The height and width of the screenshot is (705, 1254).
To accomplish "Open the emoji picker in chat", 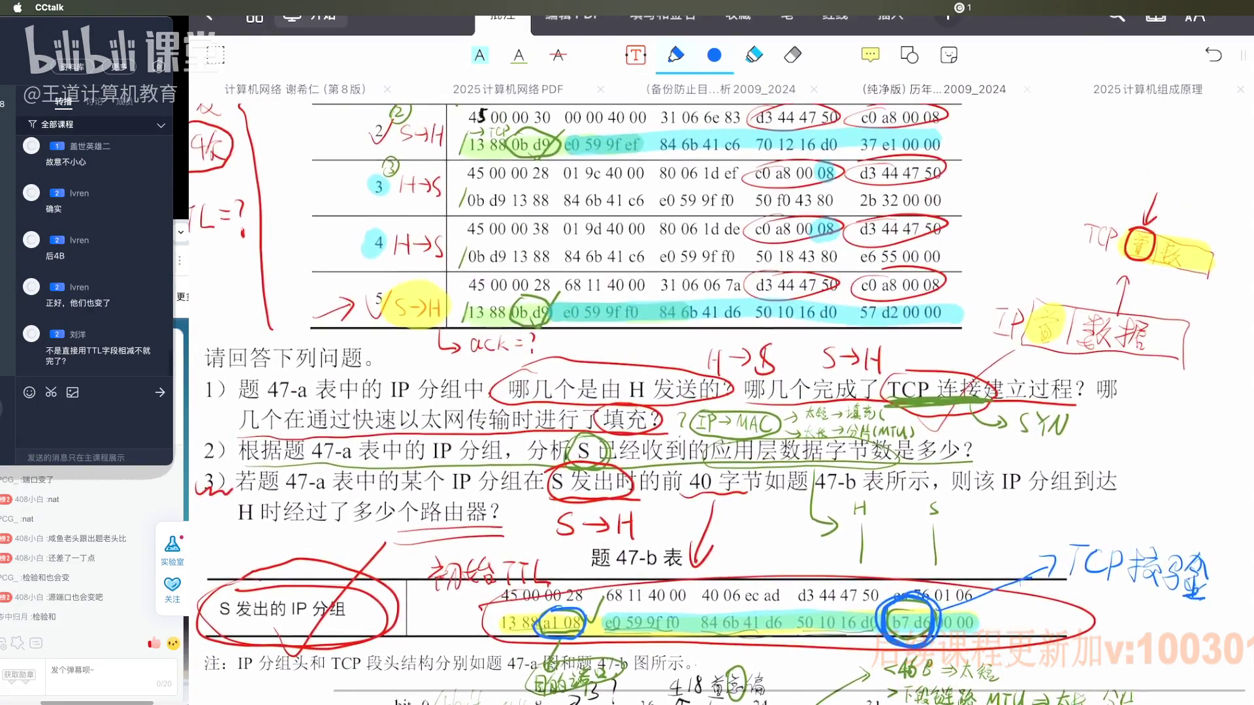I will tap(29, 392).
